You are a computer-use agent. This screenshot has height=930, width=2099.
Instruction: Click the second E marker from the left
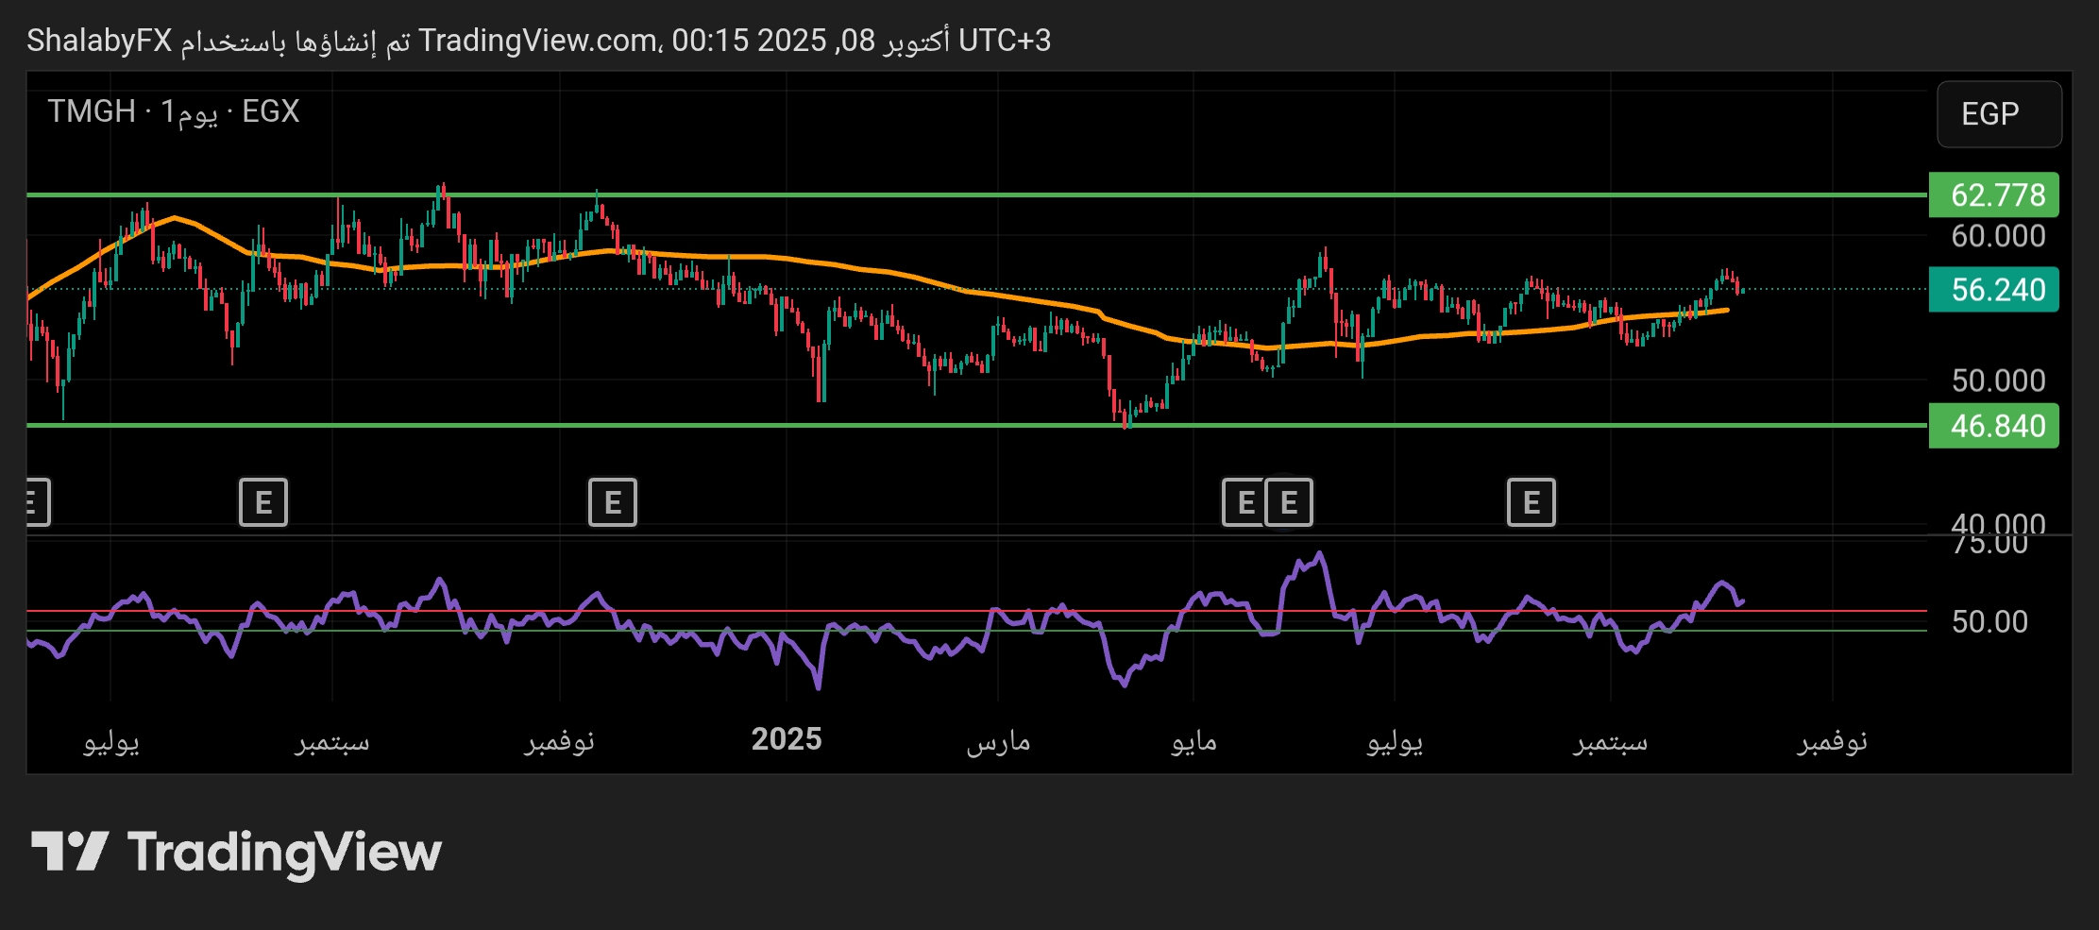[x=263, y=502]
